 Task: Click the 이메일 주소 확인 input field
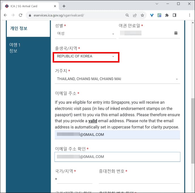[117, 157]
